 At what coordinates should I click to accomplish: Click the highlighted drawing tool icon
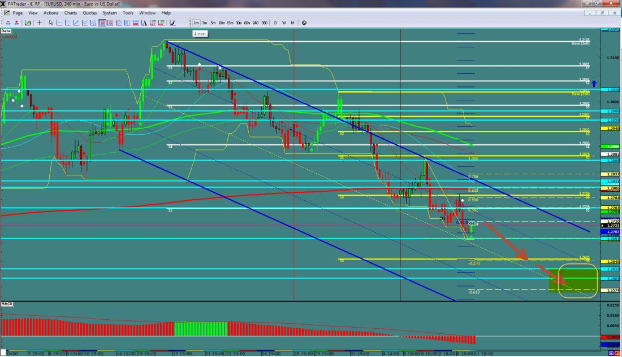[102, 23]
